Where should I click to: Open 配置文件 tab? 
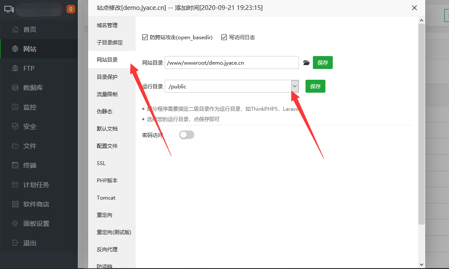coord(112,146)
